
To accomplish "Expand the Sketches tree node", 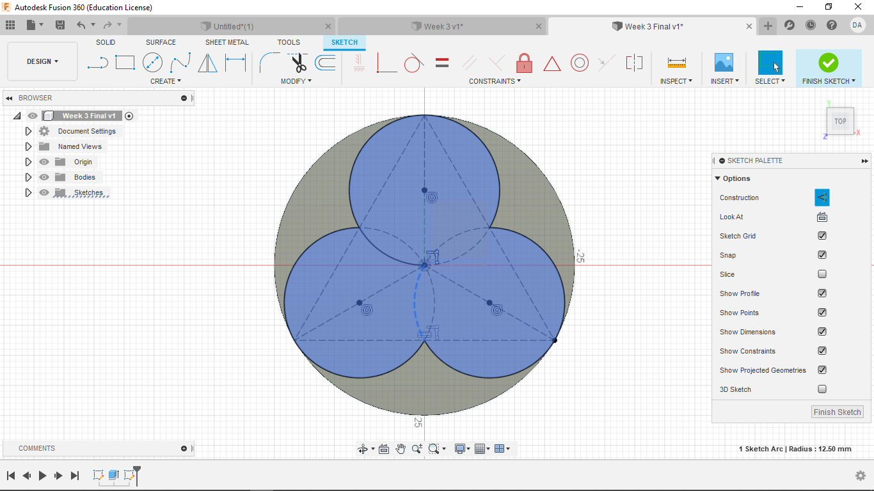I will pos(28,192).
